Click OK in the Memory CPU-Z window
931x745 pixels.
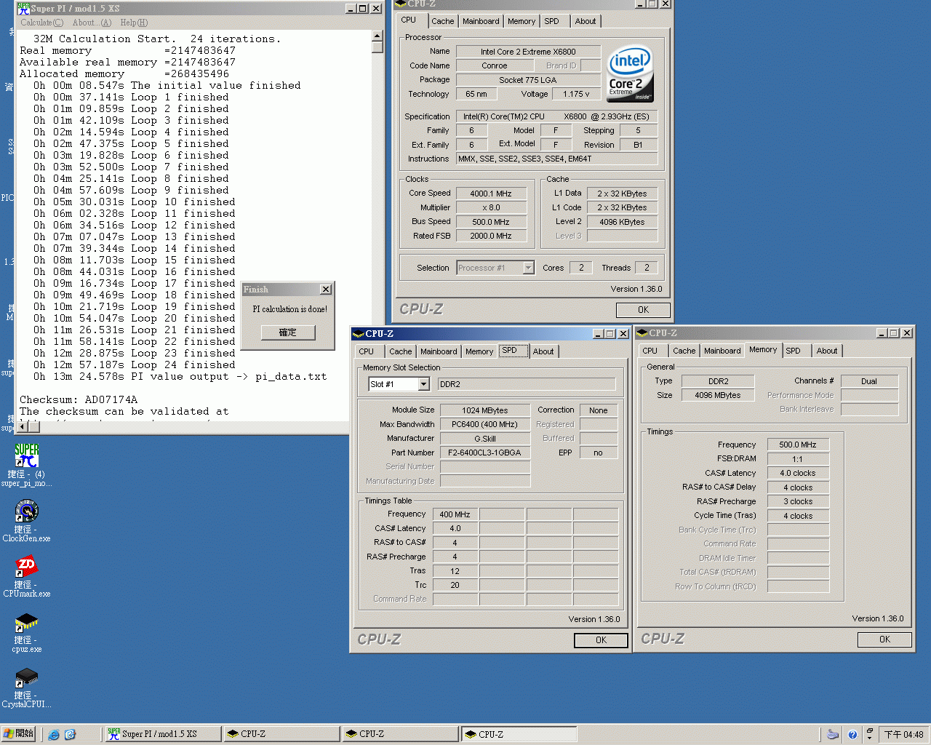tap(884, 640)
